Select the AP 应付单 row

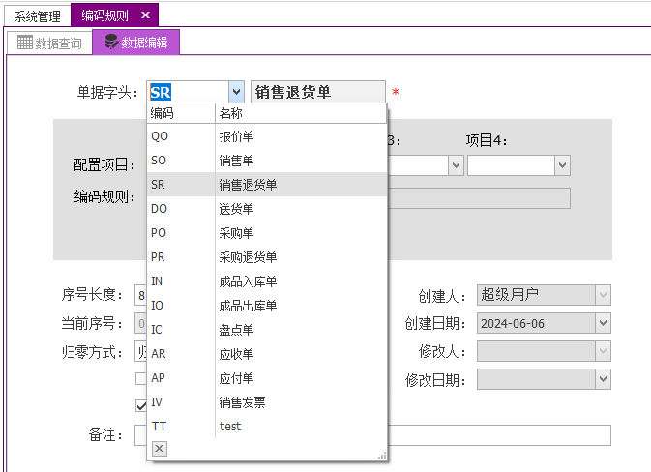pyautogui.click(x=267, y=378)
